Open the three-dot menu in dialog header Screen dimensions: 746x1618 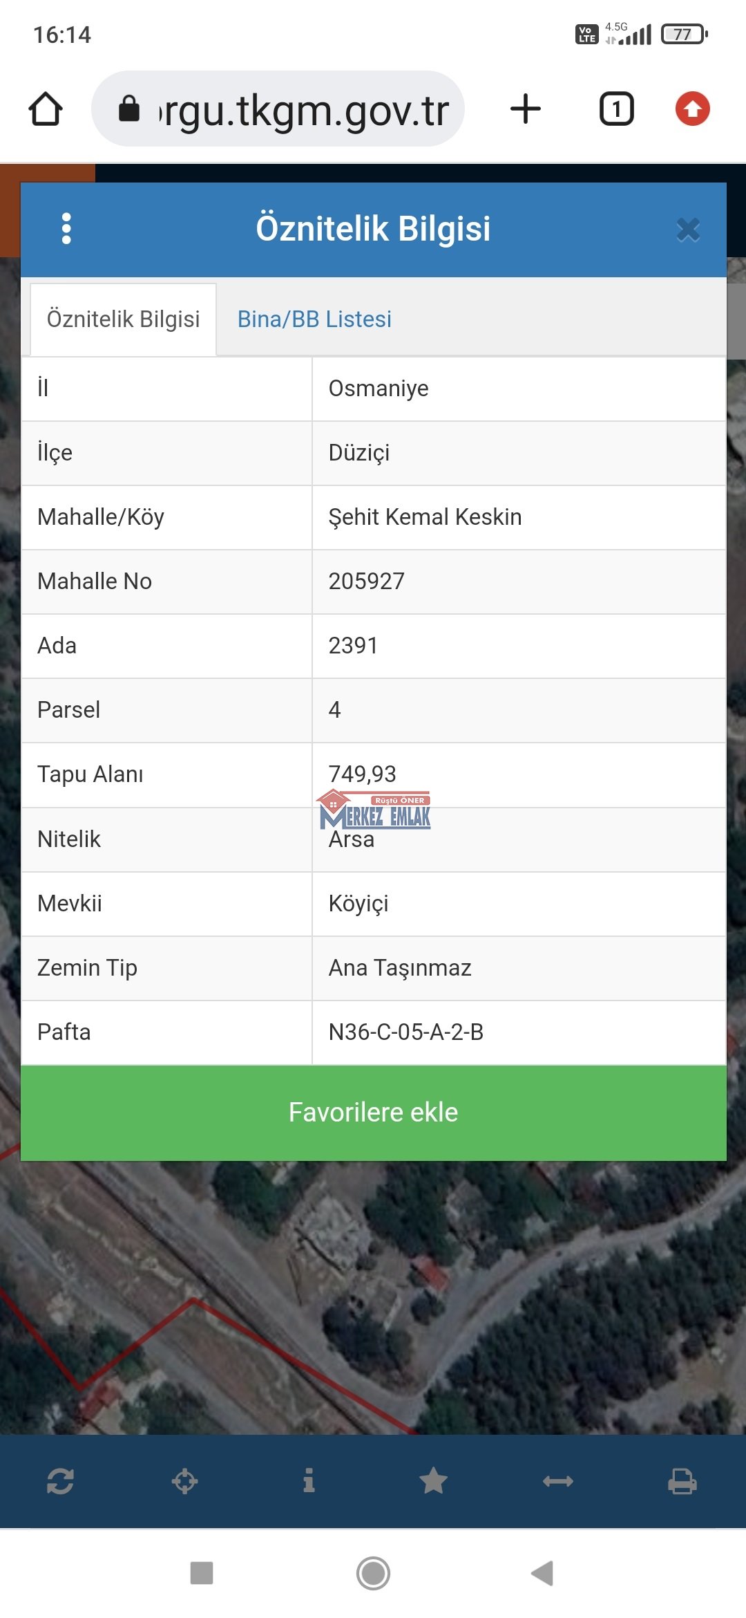coord(66,228)
